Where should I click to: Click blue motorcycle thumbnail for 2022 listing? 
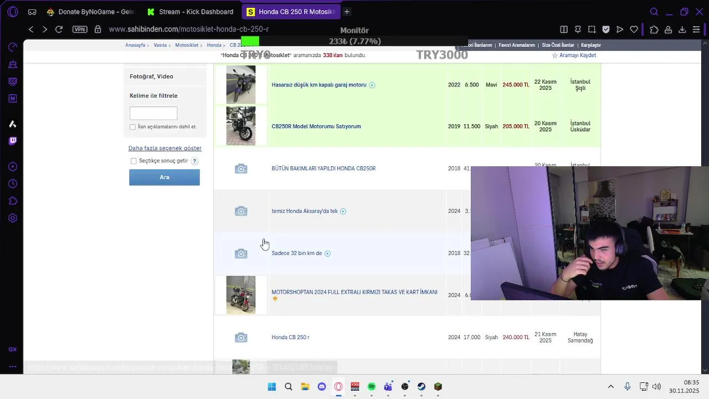click(241, 85)
